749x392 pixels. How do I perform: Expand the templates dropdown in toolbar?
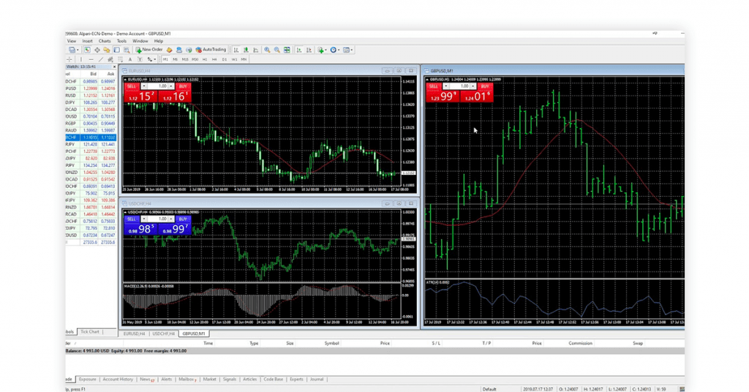pos(348,50)
